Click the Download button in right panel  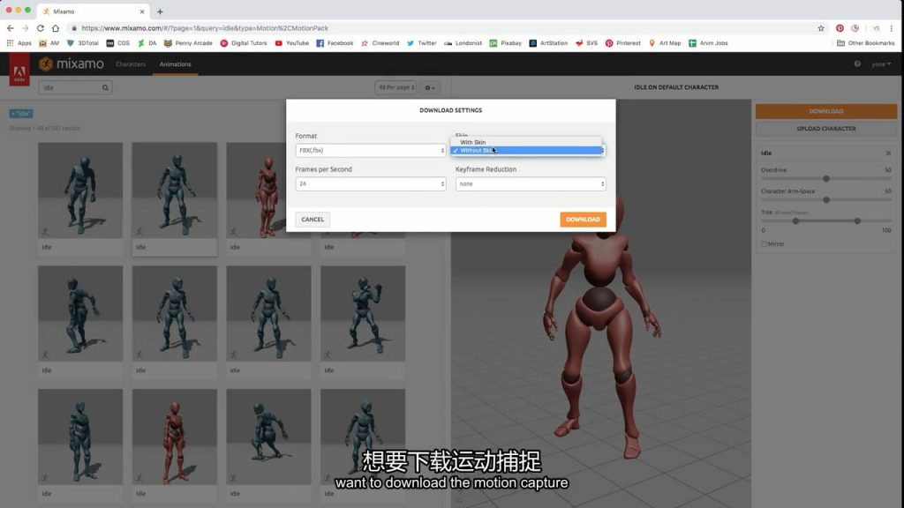coord(826,111)
